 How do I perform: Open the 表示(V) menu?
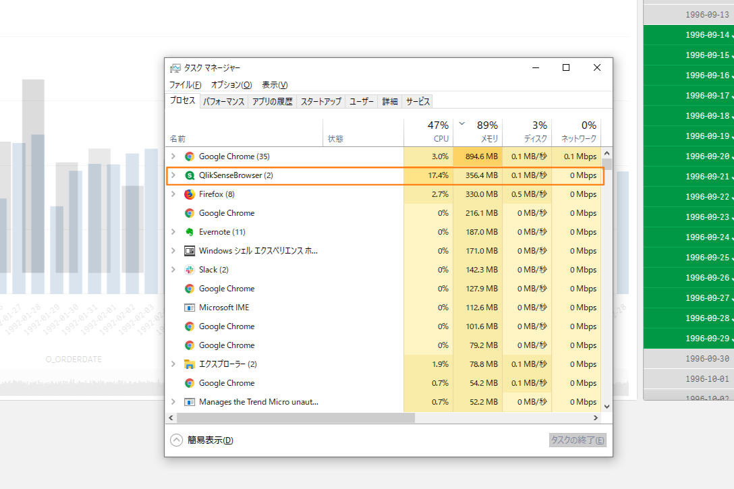click(x=275, y=85)
